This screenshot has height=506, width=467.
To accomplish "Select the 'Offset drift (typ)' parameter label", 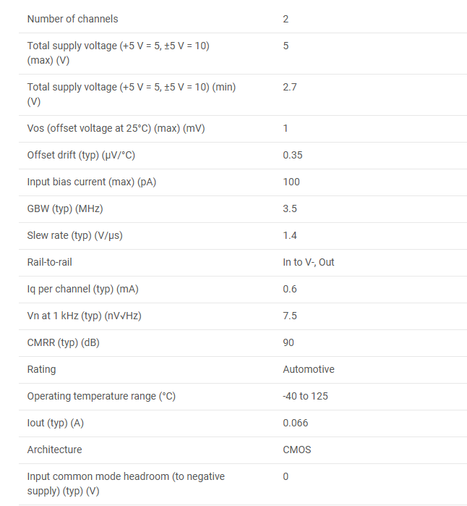I will [x=81, y=155].
